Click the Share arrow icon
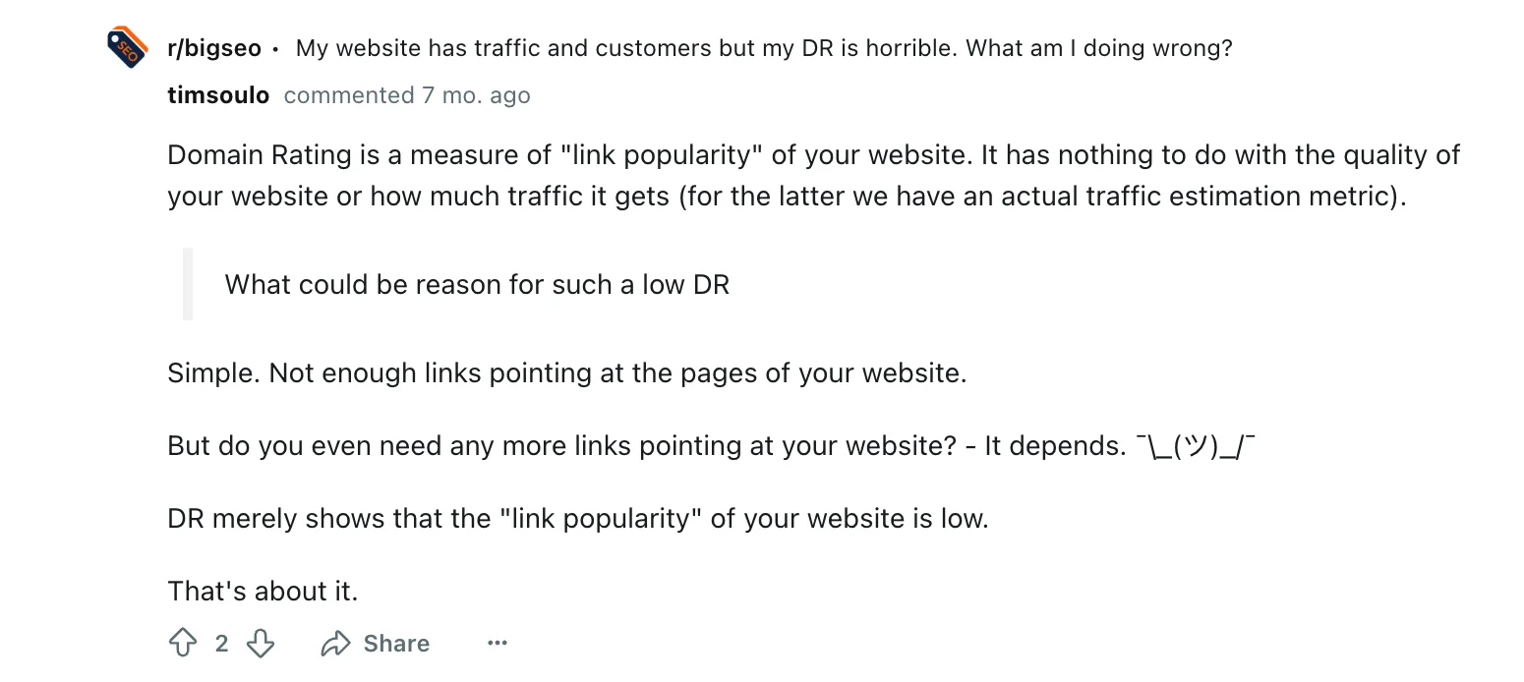 pos(336,643)
